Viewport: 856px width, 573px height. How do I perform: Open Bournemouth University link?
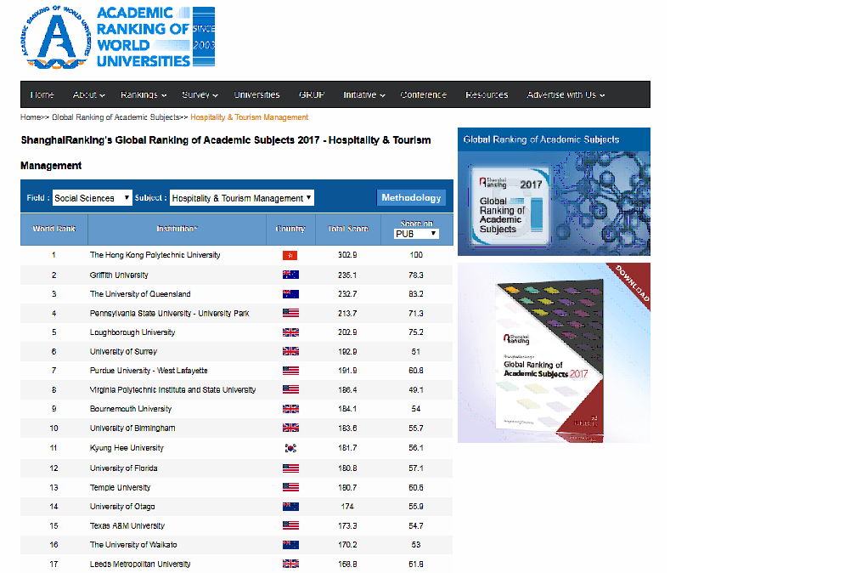[x=131, y=409]
